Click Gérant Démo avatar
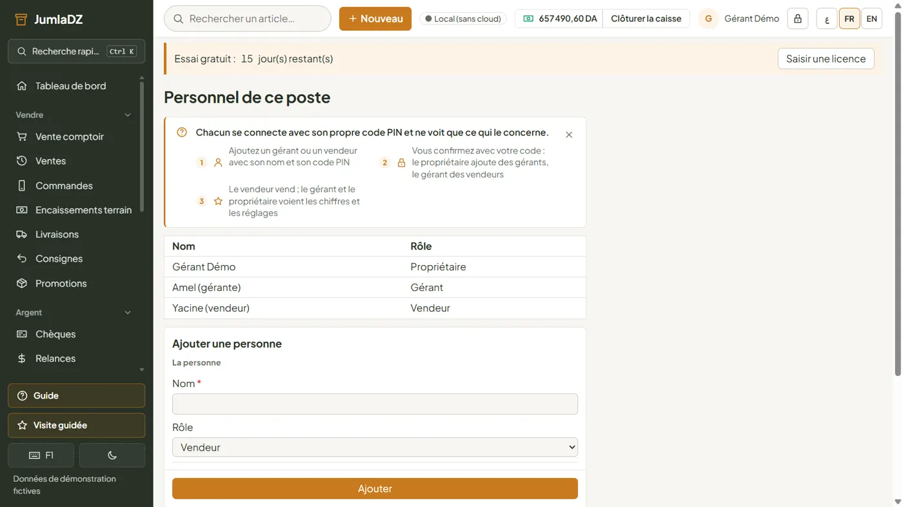 point(708,19)
